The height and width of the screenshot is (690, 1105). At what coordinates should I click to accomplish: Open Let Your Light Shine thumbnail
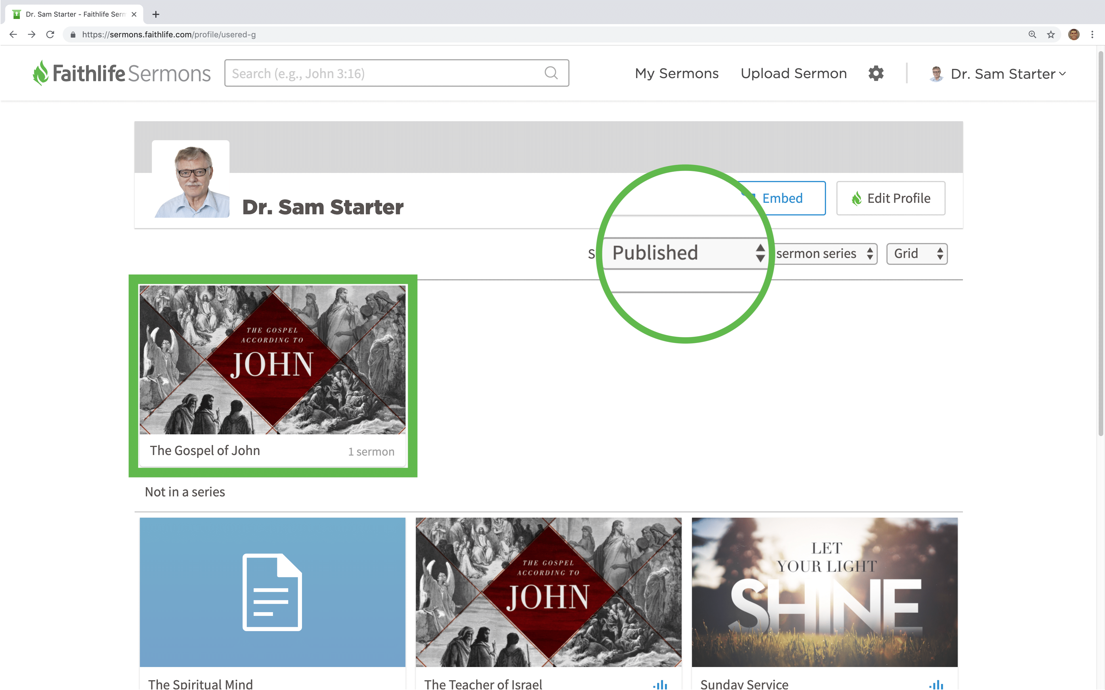(824, 592)
